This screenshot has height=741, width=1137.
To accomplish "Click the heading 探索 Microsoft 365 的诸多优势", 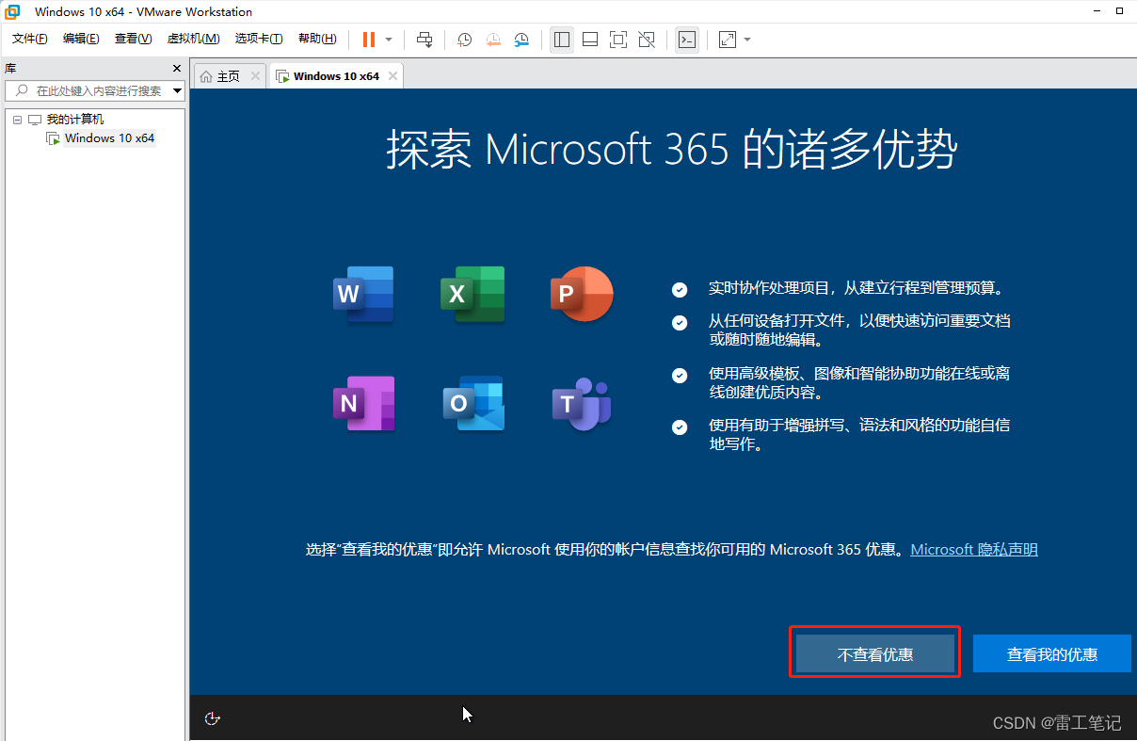I will click(x=672, y=149).
